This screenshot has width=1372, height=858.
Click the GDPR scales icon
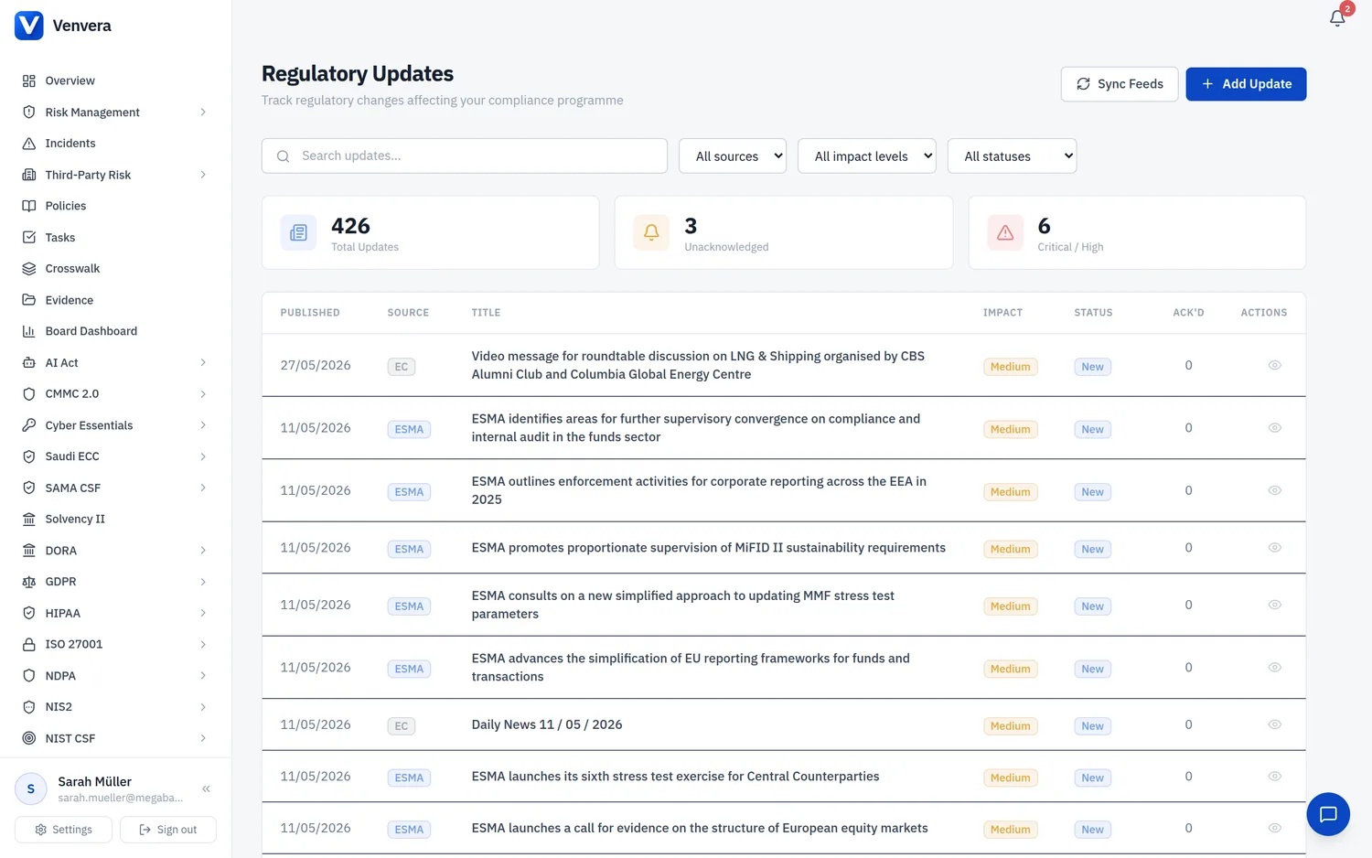[x=29, y=582]
